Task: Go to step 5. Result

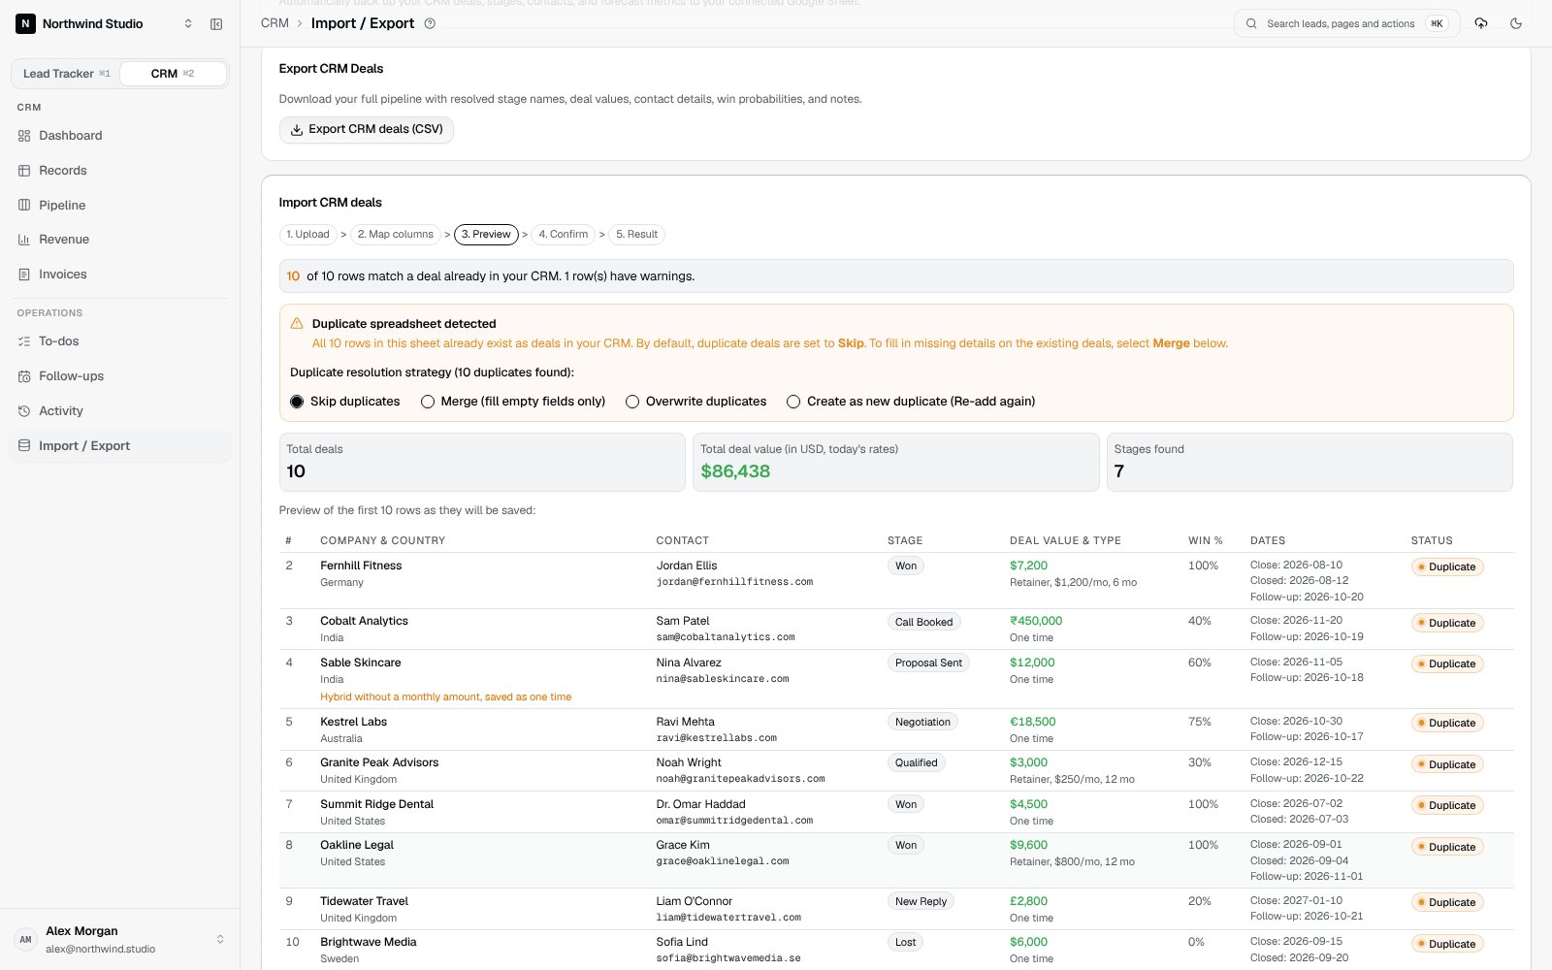Action: click(x=637, y=235)
